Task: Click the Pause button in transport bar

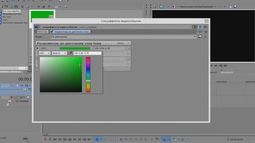Action: (x=65, y=139)
